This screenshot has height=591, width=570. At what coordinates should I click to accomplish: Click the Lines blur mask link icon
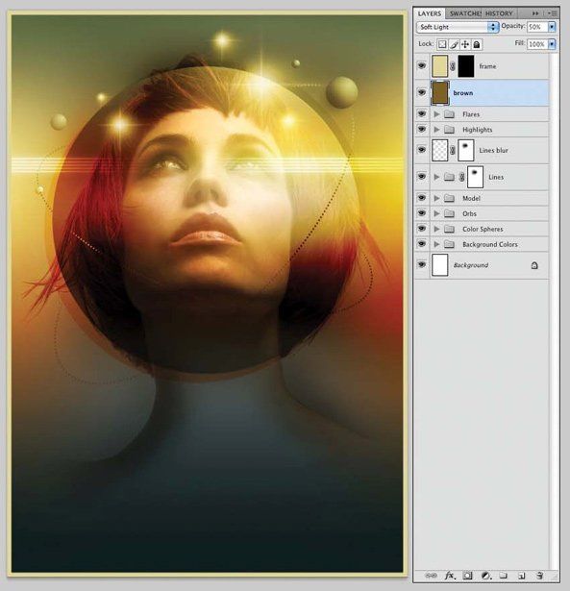point(453,150)
